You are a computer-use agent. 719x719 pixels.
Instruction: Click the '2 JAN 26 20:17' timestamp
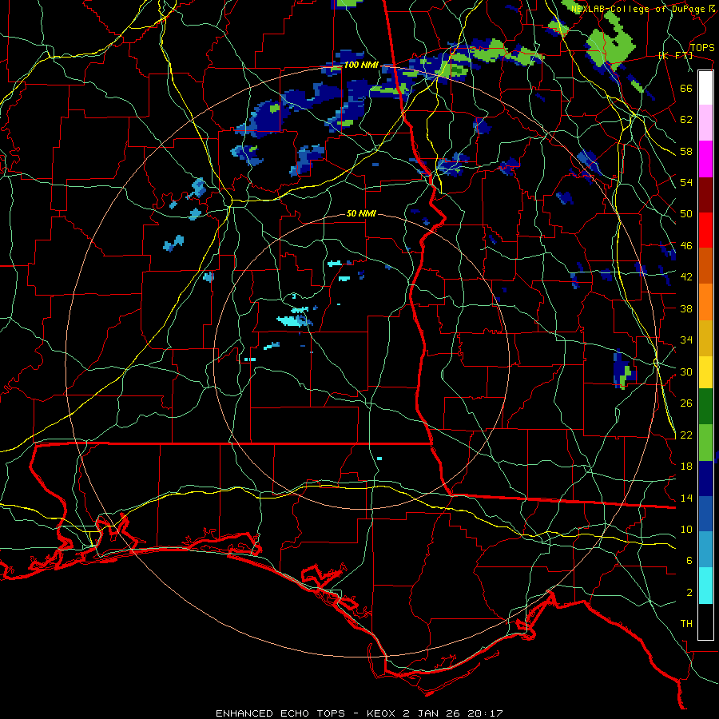point(454,713)
